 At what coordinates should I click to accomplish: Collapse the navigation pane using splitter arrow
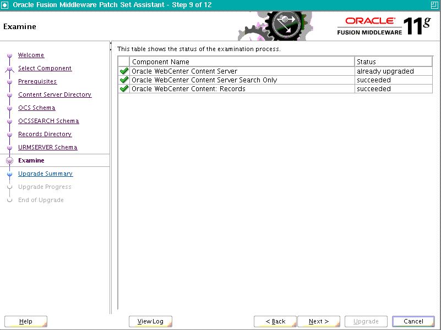pyautogui.click(x=111, y=43)
